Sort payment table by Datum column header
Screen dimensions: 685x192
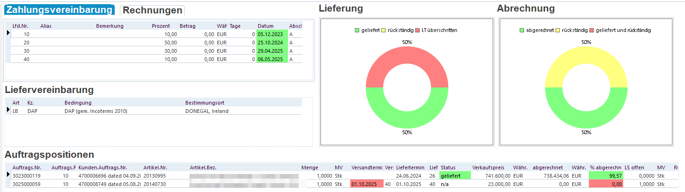pyautogui.click(x=266, y=26)
